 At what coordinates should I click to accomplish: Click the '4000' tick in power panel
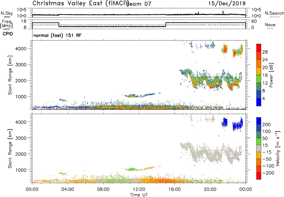coord(21,49)
